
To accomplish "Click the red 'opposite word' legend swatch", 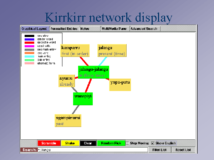I will tap(29, 42).
